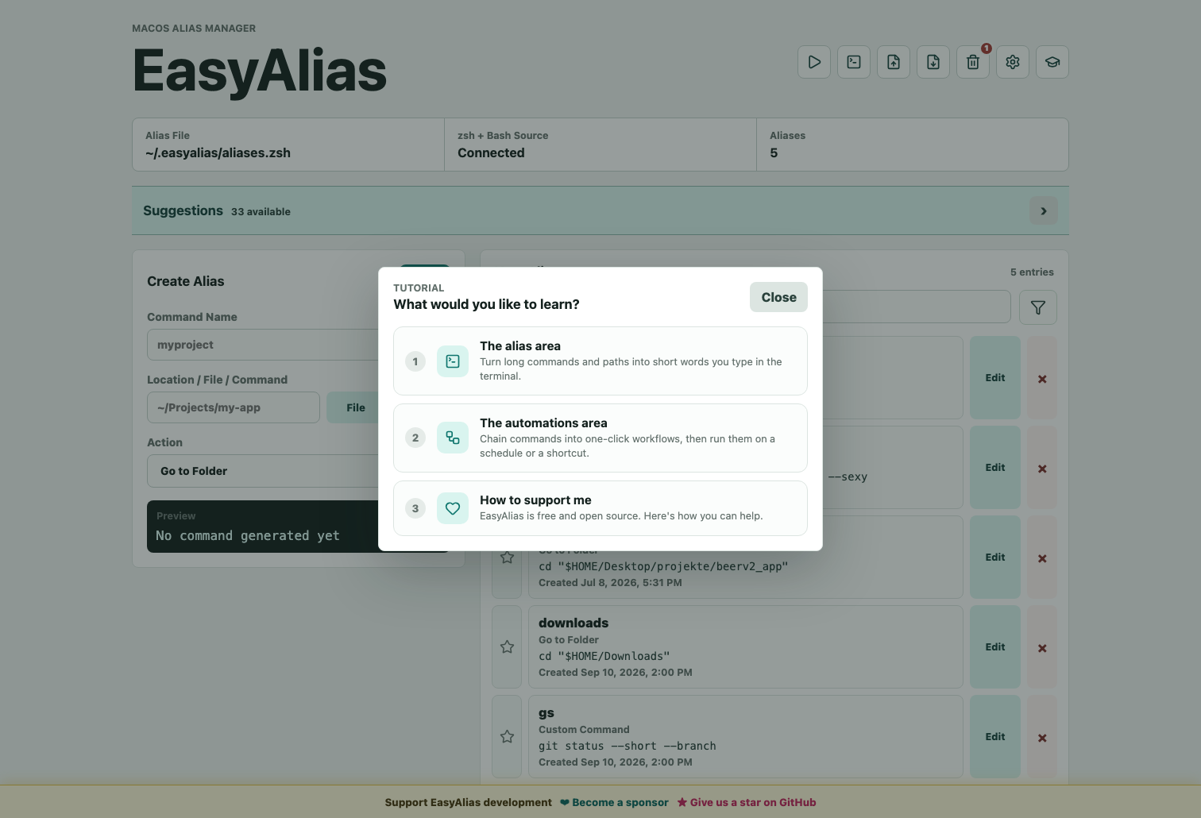Viewport: 1201px width, 818px height.
Task: Delete the downloads alias with red X
Action: point(1042,648)
